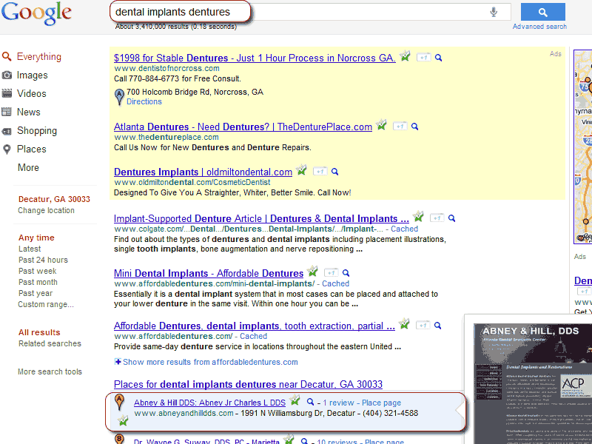Open Affordable Dentures, dental implants, tooth extraction result
Screen dimensions: 592x444
coord(255,326)
